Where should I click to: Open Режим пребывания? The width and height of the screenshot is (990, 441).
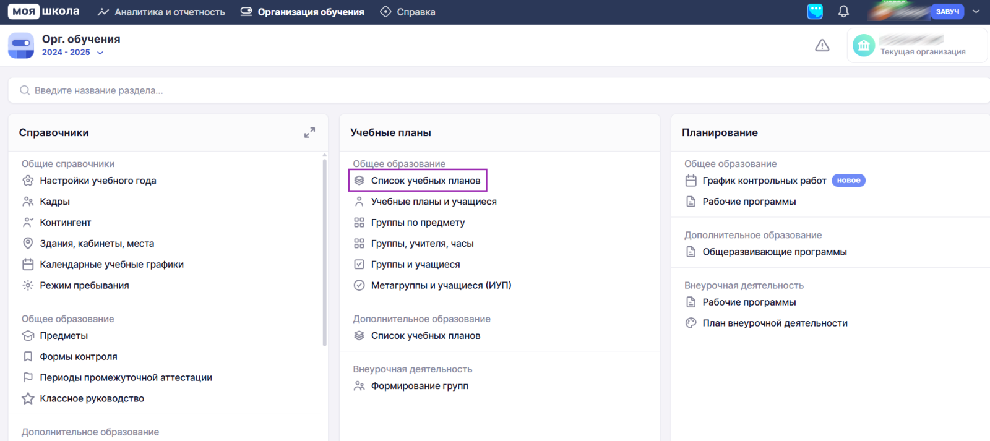85,285
